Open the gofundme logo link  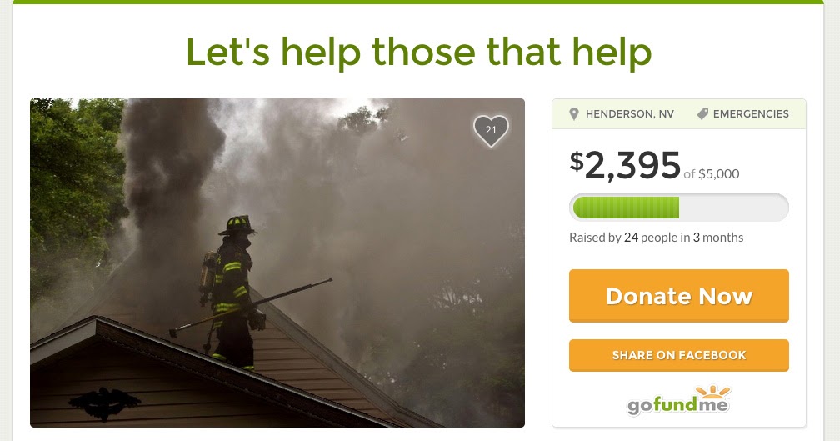tap(678, 400)
